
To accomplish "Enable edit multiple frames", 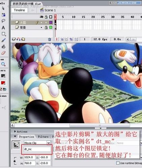I will (x=71, y=39).
